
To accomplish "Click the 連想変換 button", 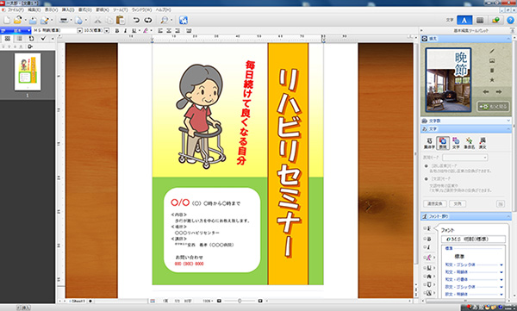I will tap(435, 204).
